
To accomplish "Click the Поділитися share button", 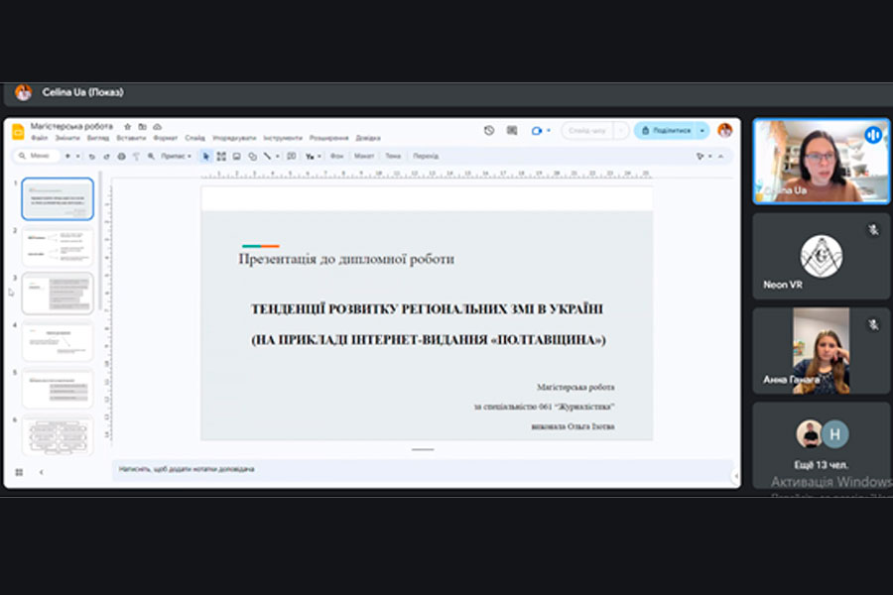I will pos(665,130).
